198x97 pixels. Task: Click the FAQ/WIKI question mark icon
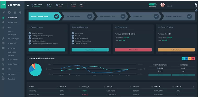(x=3, y=74)
